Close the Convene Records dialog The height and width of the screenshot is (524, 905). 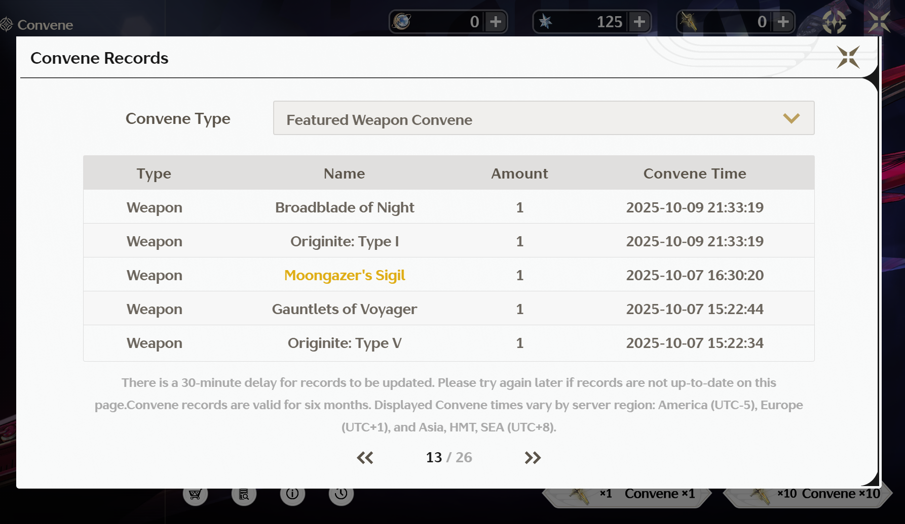coord(848,57)
